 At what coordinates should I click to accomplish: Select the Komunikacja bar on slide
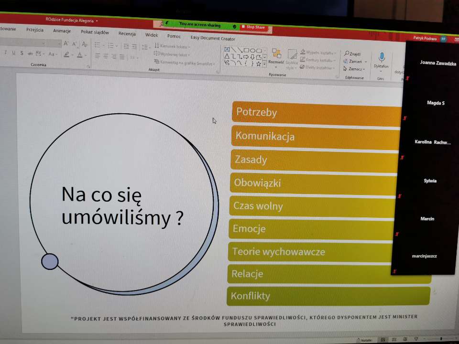tap(316, 138)
